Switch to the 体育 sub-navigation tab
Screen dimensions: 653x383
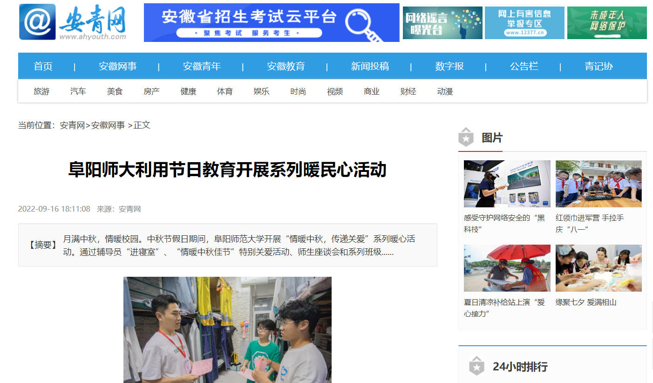(x=225, y=91)
